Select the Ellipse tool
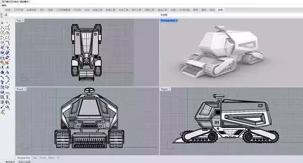Viewport: 303px width, 163px height. (7, 33)
